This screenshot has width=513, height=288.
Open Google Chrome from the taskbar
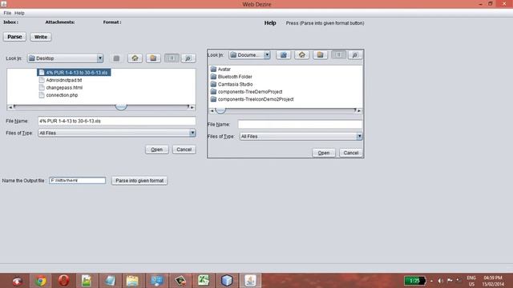tap(41, 281)
